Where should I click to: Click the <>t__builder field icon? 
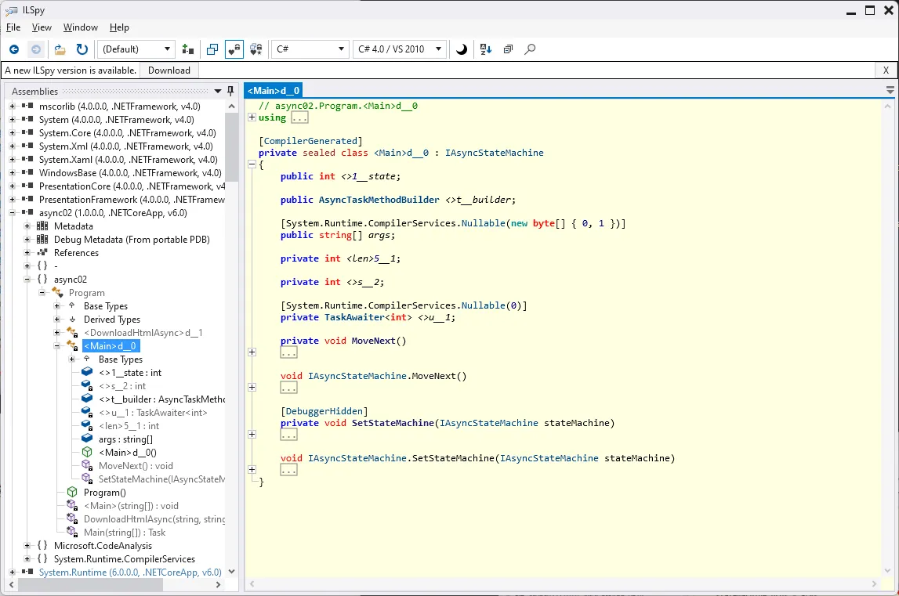tap(87, 399)
